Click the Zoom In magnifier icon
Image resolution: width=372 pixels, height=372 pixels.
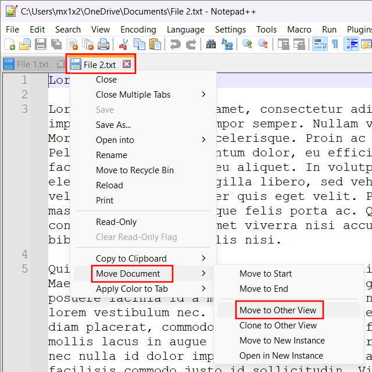click(x=247, y=44)
